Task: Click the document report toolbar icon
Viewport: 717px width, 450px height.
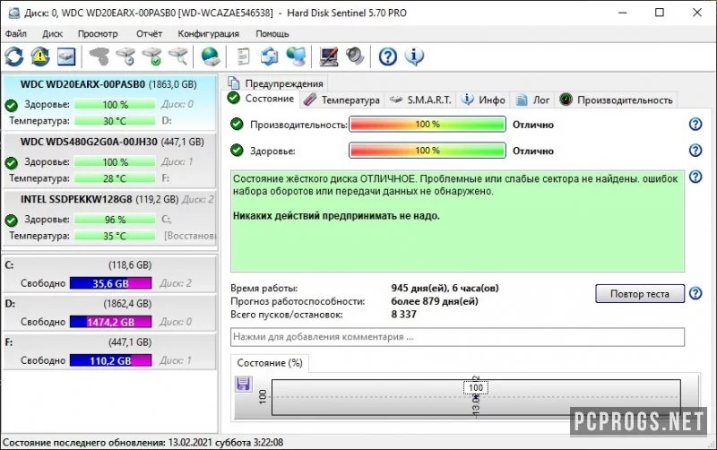Action: pos(243,56)
